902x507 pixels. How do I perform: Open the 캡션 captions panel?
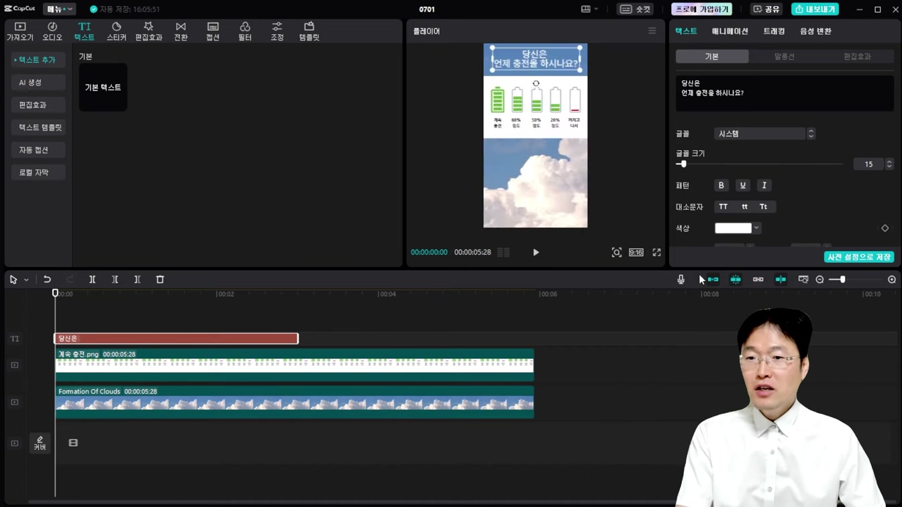point(213,32)
